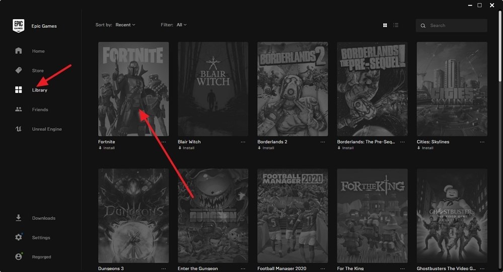The image size is (503, 272).
Task: Open the Regorged profile avatar icon
Action: pyautogui.click(x=19, y=256)
